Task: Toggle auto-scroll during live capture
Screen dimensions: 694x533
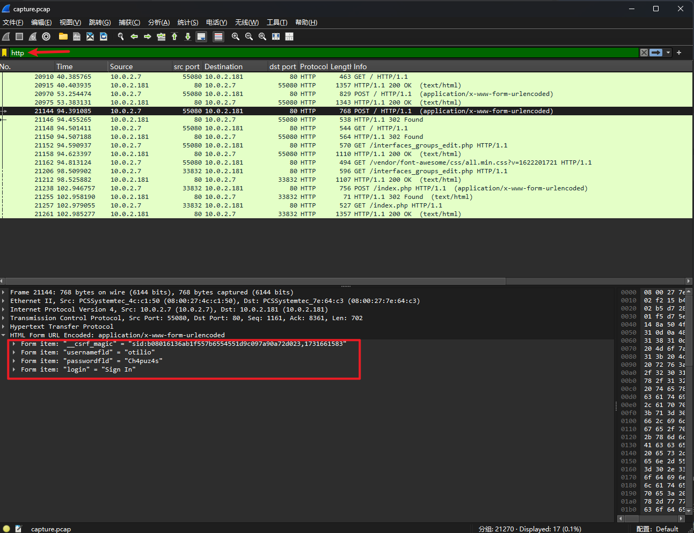Action: point(201,36)
